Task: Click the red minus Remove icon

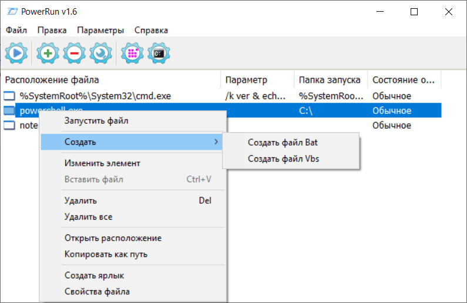Action: (x=74, y=53)
